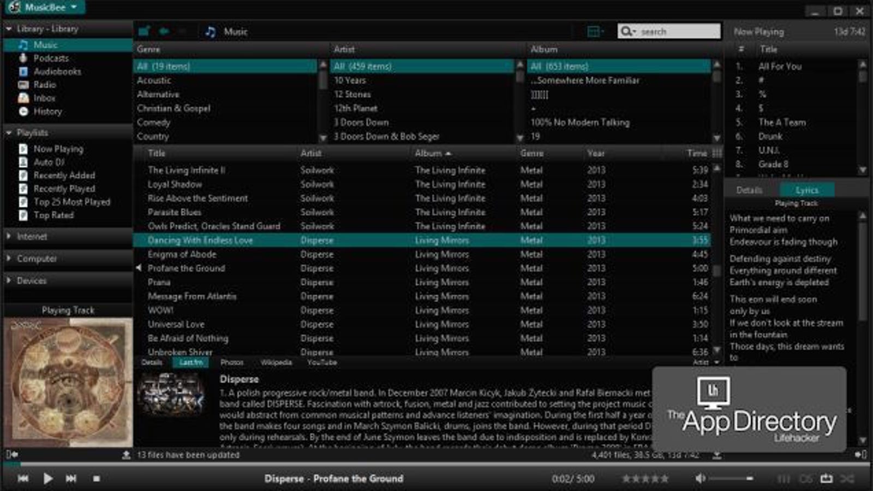Rate the current track with stars

(645, 478)
